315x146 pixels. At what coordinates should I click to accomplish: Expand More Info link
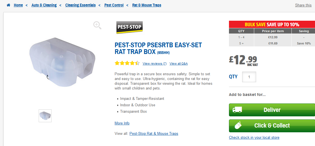pos(122,123)
